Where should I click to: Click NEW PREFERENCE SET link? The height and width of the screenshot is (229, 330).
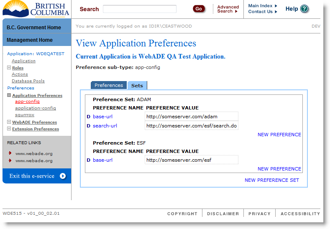point(272,180)
